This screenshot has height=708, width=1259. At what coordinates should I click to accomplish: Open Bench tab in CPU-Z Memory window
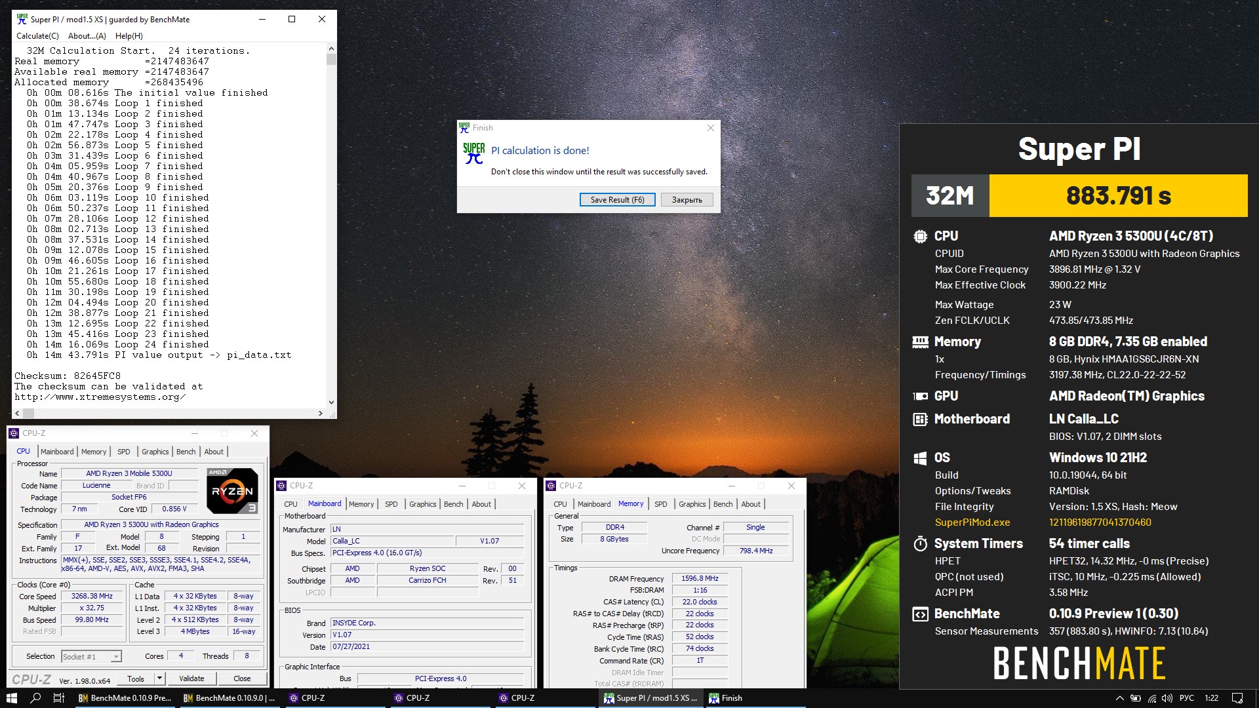coord(723,504)
